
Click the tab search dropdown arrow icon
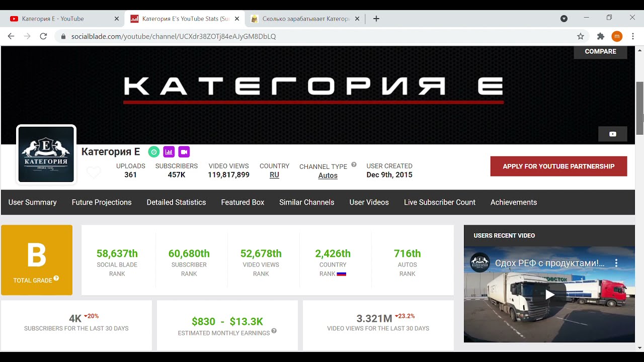564,19
